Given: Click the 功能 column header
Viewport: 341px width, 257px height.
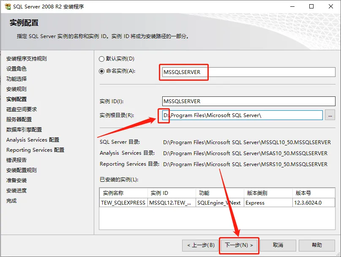Looking at the screenshot, I should click(x=220, y=193).
